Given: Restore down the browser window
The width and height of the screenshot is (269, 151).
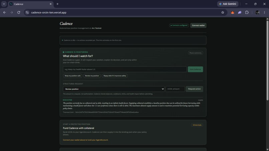Looking at the screenshot, I should coord(255,4).
